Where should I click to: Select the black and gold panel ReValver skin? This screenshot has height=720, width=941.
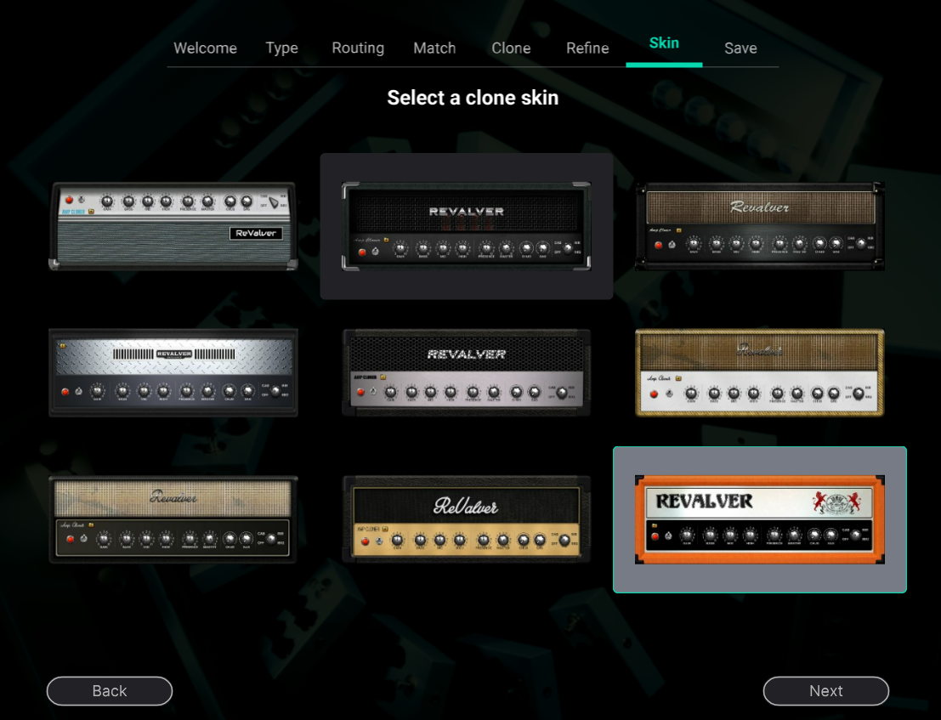tap(467, 519)
